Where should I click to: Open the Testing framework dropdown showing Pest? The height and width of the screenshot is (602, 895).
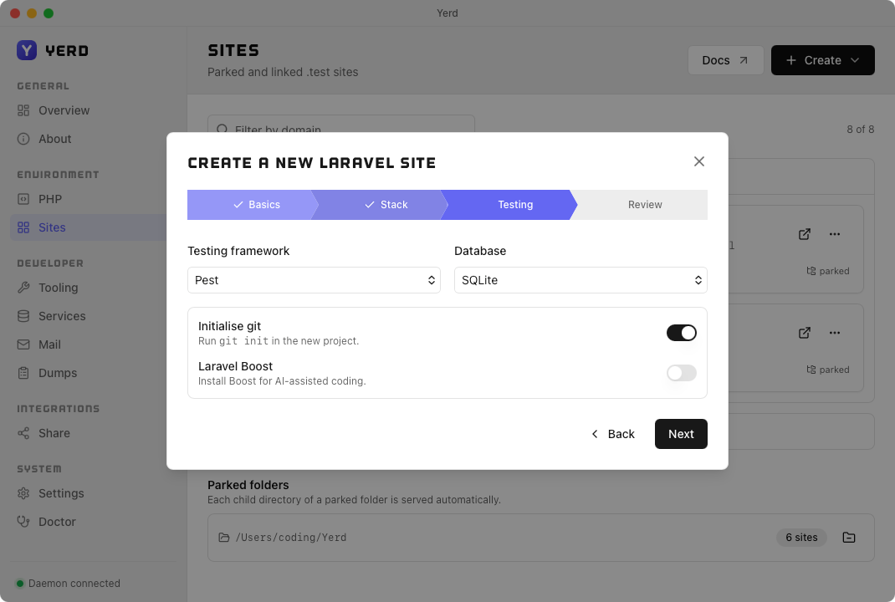click(x=314, y=280)
